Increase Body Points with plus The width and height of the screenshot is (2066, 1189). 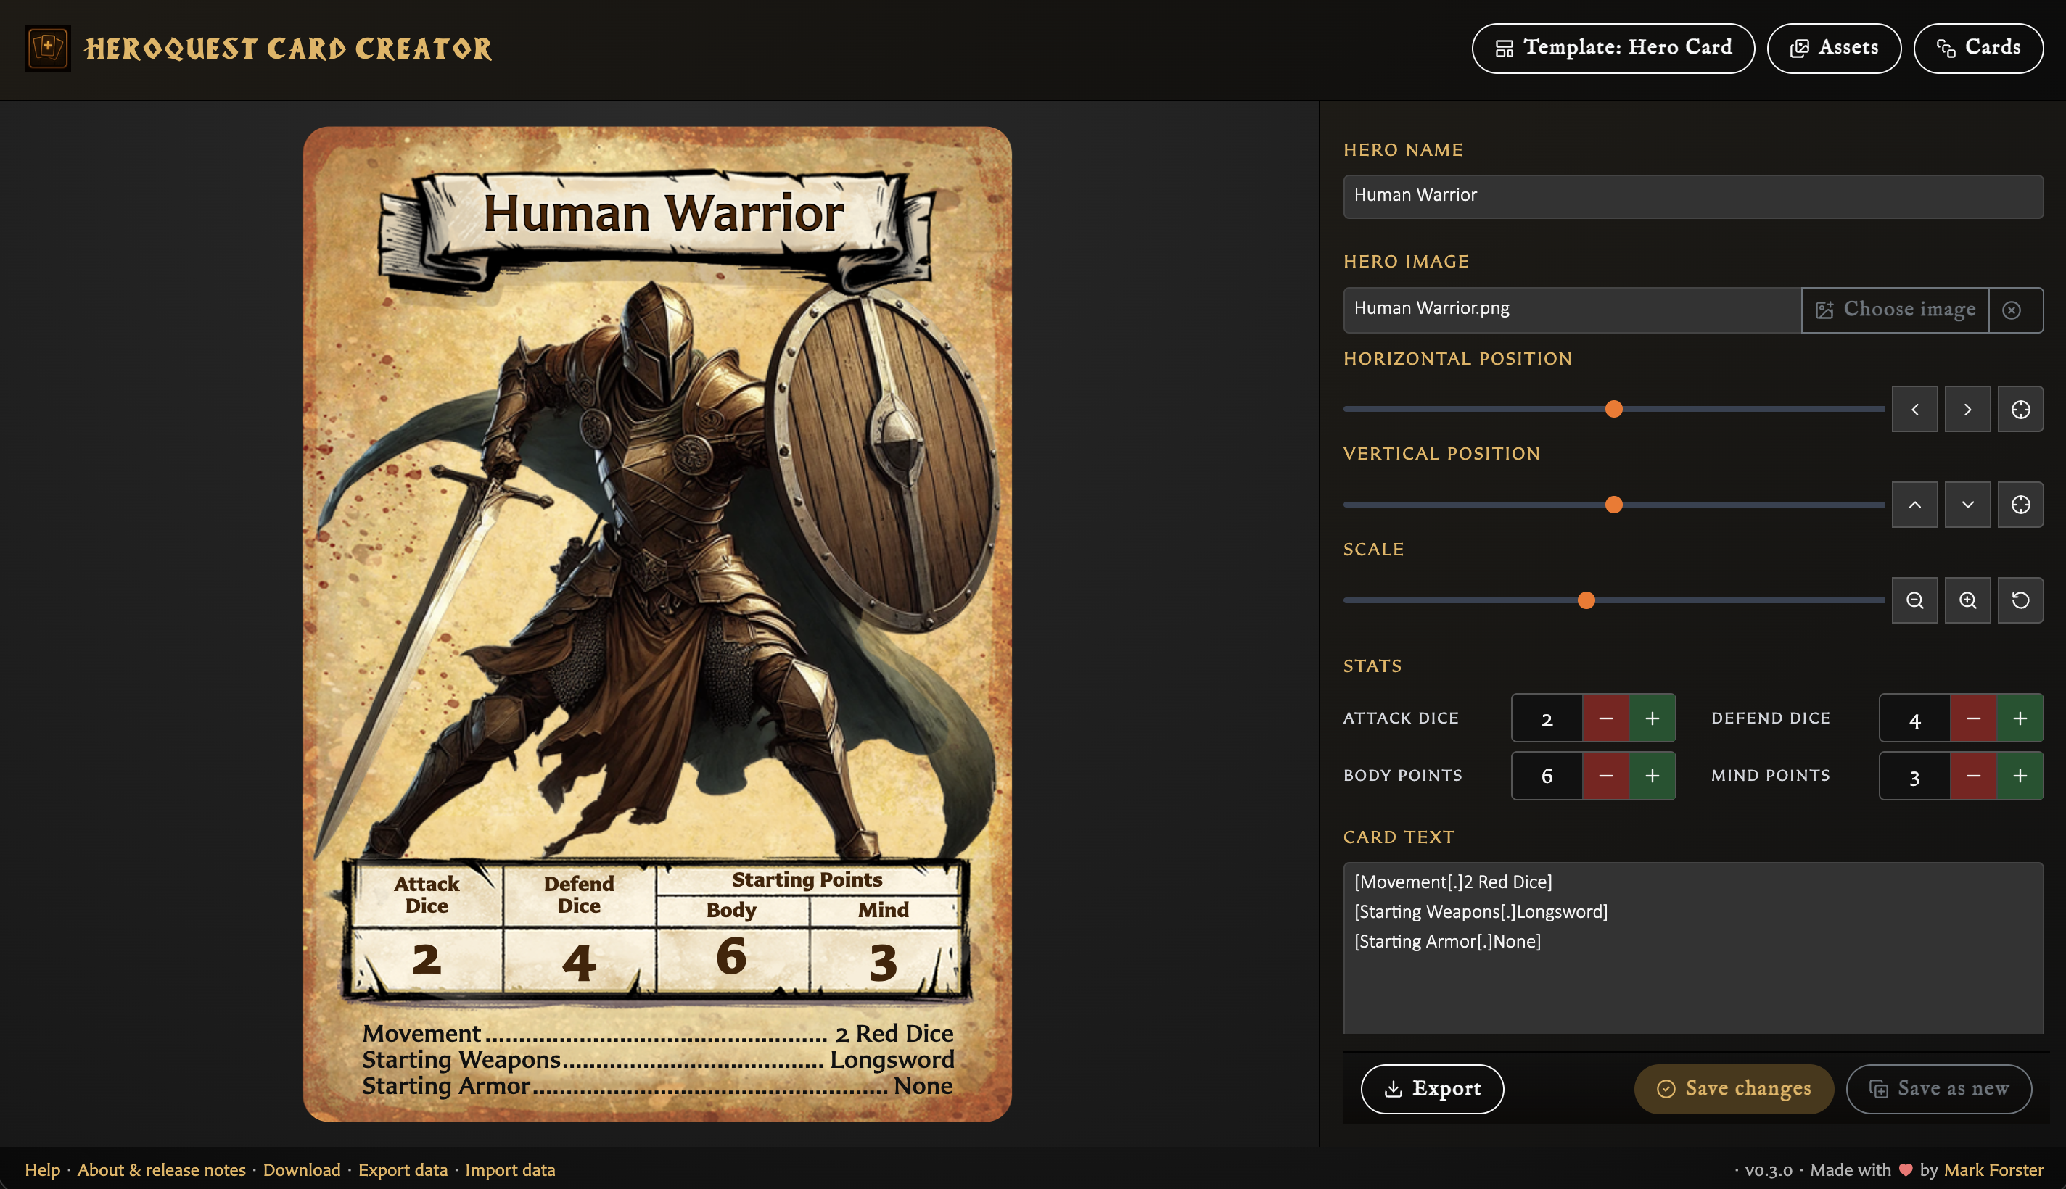pos(1652,775)
